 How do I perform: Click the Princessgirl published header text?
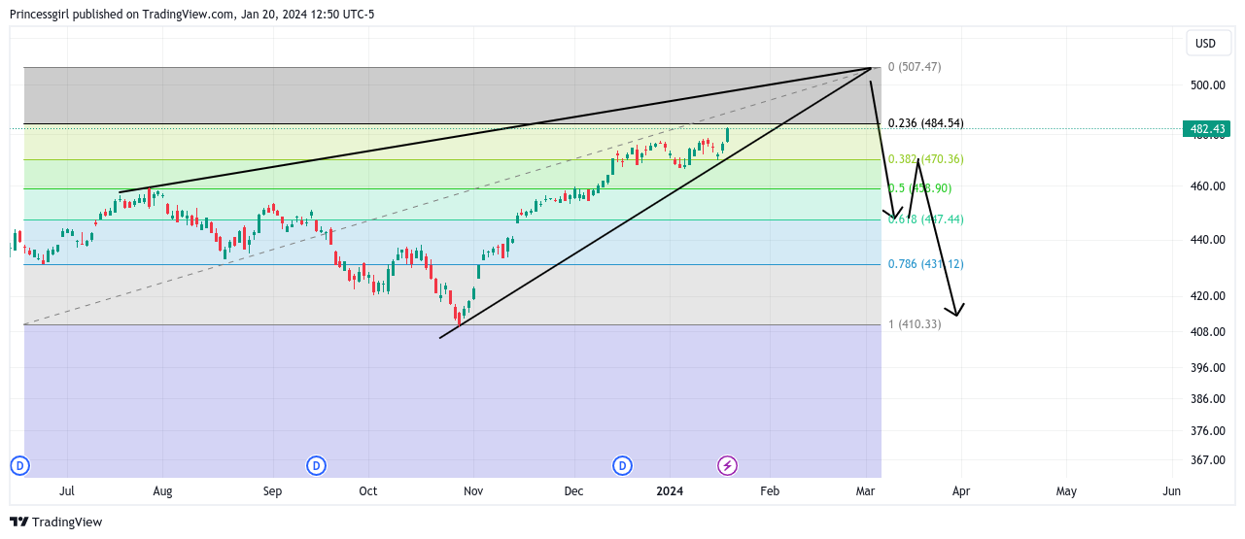coord(192,14)
